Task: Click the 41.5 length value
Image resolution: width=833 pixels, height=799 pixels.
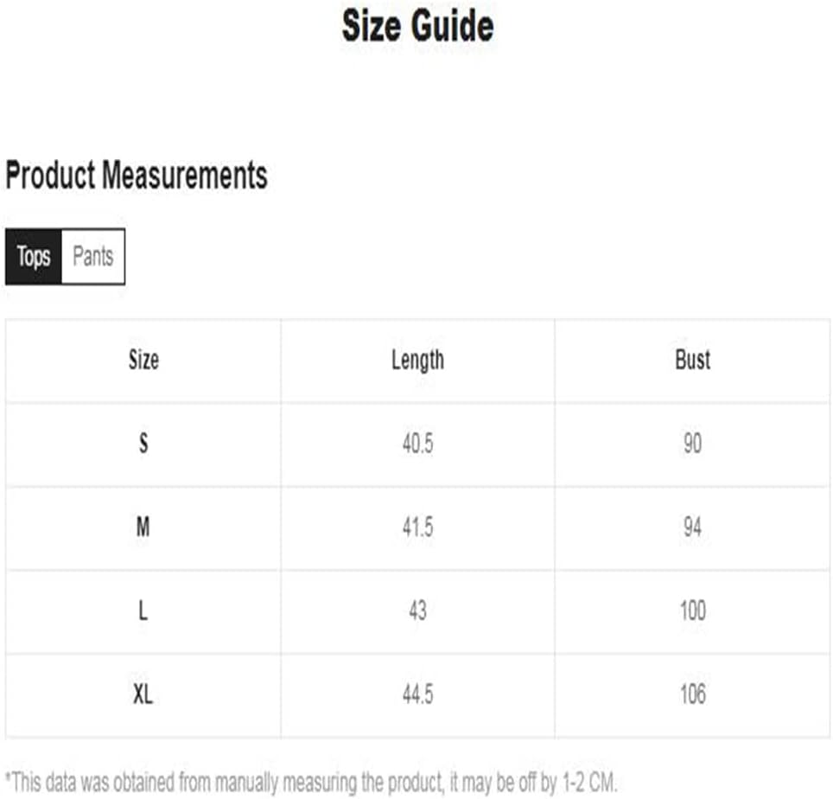Action: coord(417,527)
